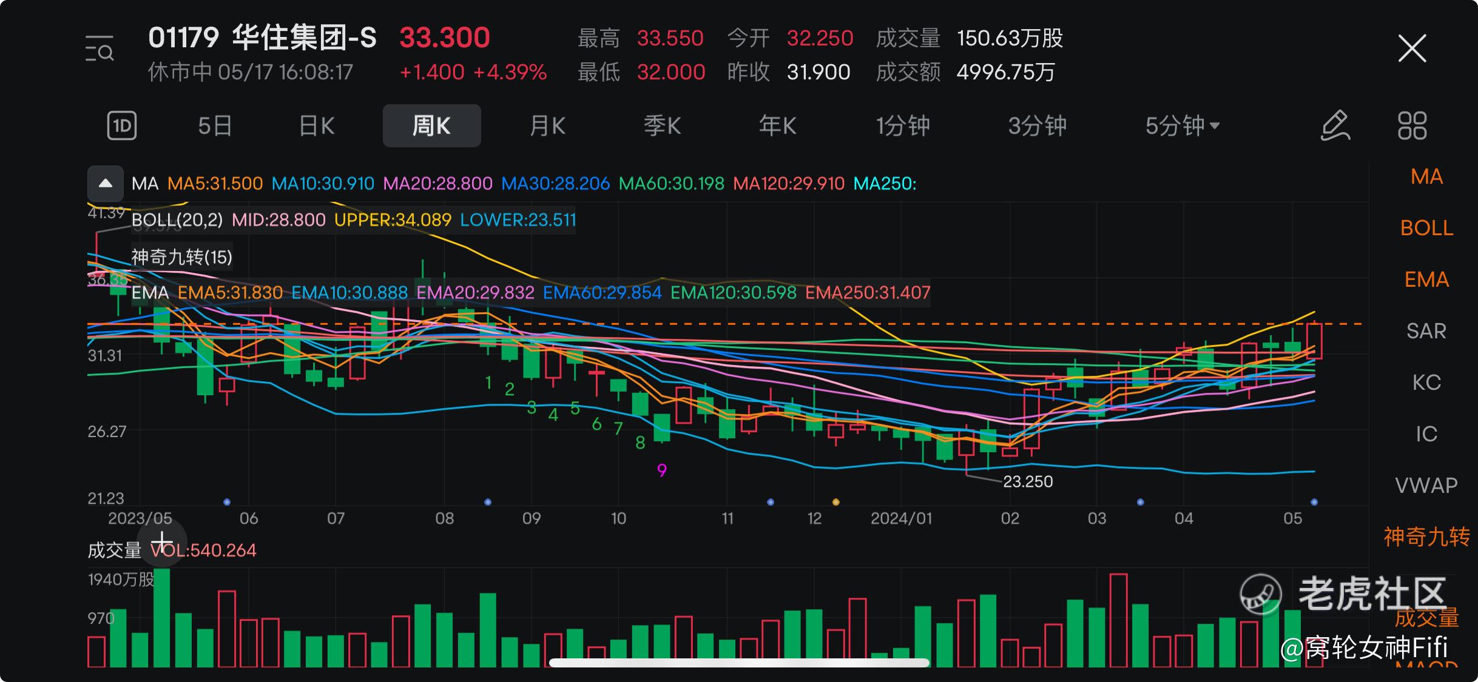Switch to the 日K daily candlestick tab
Image resolution: width=1478 pixels, height=682 pixels.
point(317,125)
